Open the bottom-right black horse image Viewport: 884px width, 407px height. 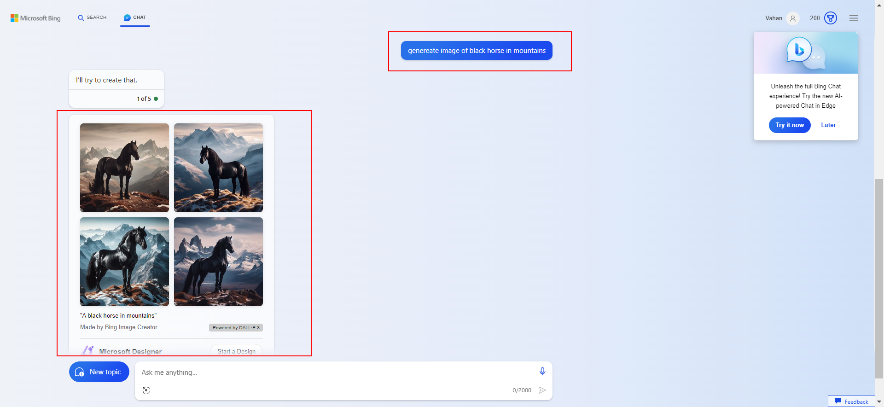click(218, 262)
